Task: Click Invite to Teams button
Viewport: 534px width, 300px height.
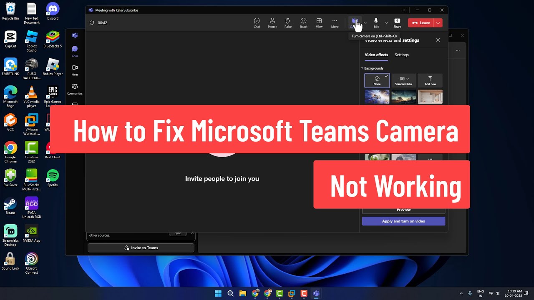Action: coord(141,248)
